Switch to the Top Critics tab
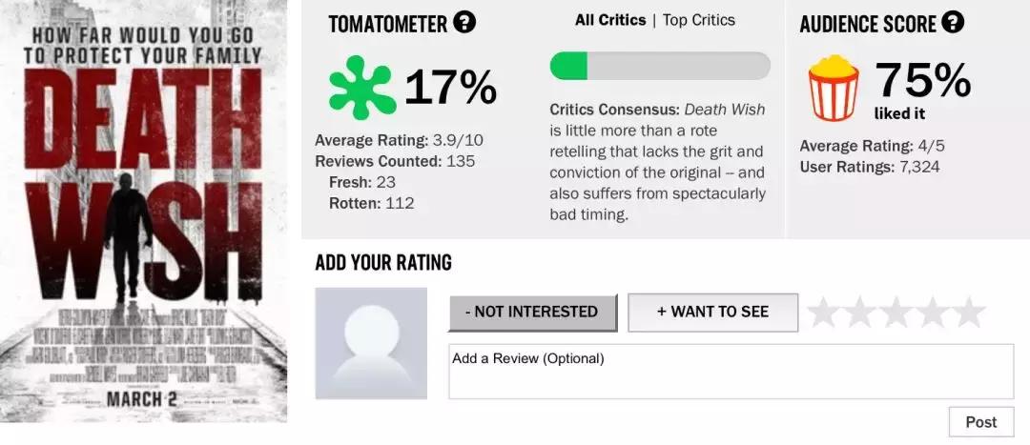Viewport: 1030px width, 445px height. click(x=699, y=20)
